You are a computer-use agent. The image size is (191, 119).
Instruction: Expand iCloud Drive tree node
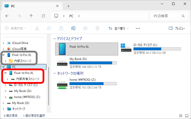point(4,43)
